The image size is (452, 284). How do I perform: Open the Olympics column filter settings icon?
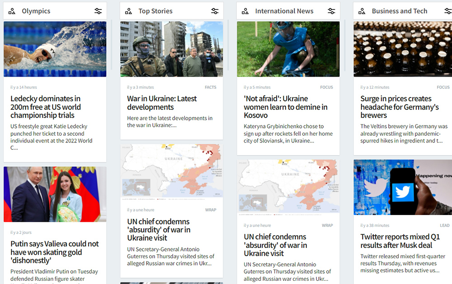pyautogui.click(x=98, y=11)
